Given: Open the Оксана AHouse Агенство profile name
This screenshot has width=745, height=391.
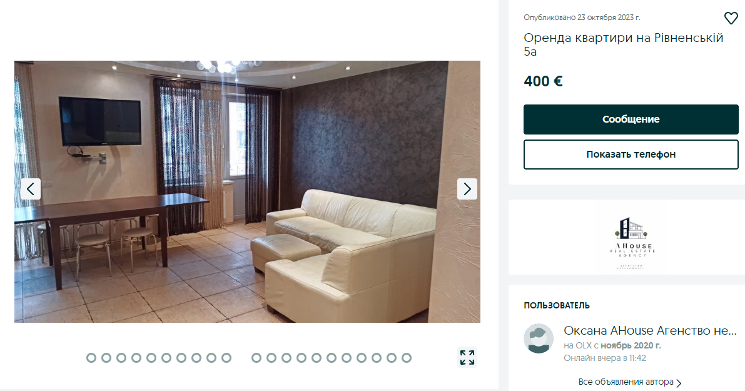Looking at the screenshot, I should point(650,331).
